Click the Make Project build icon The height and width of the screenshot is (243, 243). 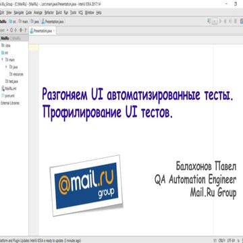coord(209,22)
